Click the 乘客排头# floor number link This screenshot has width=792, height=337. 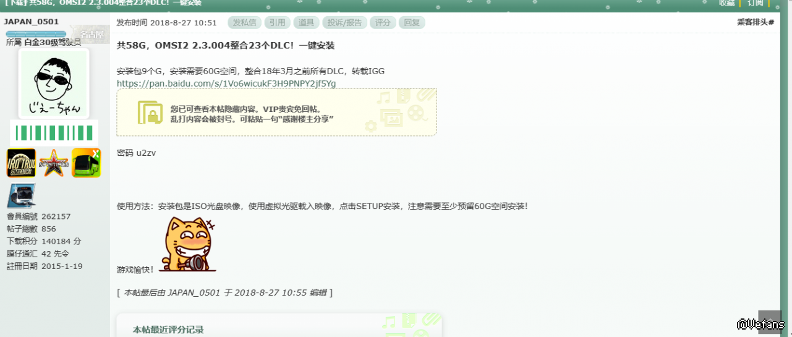(756, 22)
